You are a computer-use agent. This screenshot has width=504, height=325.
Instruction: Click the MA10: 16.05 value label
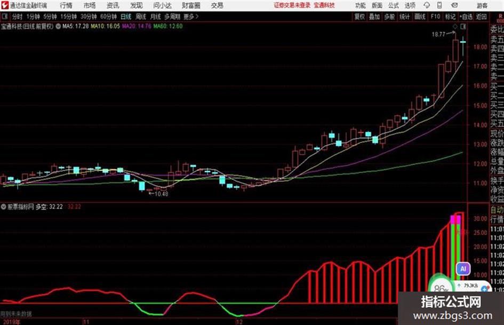pos(106,26)
